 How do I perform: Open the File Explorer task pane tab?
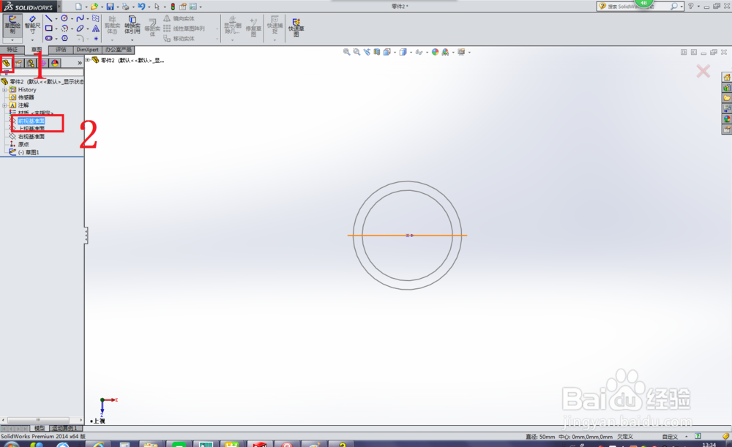pos(727,98)
